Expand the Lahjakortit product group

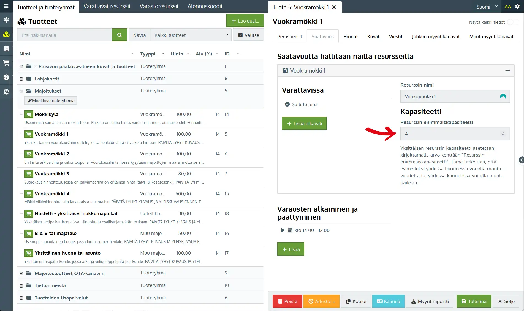pyautogui.click(x=21, y=79)
